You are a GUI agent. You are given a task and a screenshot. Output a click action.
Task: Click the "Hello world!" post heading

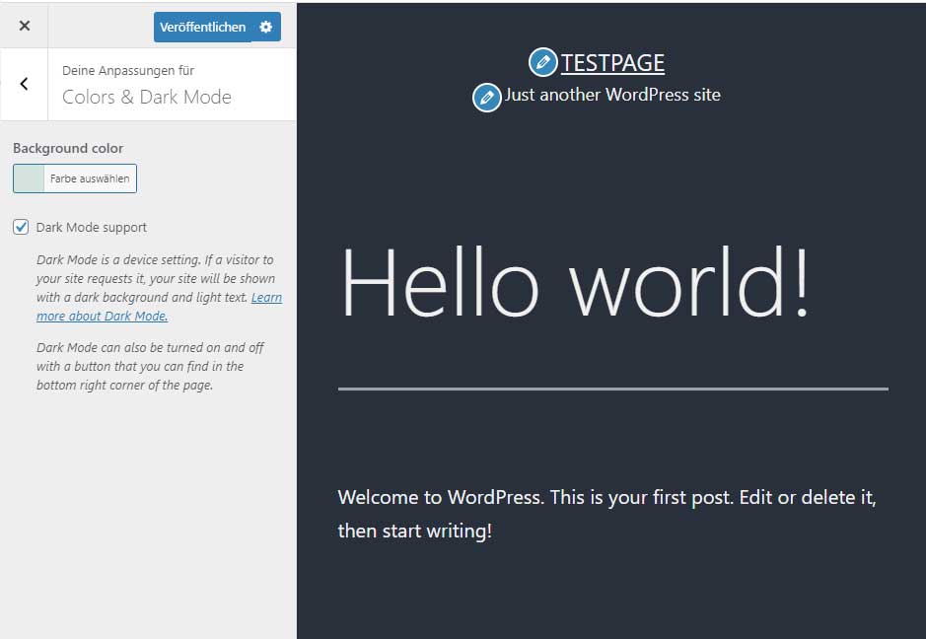coord(575,283)
